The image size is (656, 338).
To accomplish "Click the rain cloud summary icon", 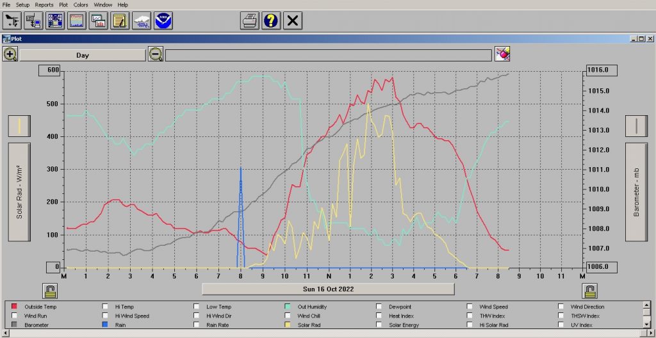I will 142,20.
